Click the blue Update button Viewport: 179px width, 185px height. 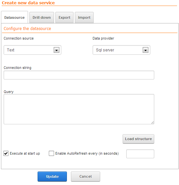[x=52, y=176]
